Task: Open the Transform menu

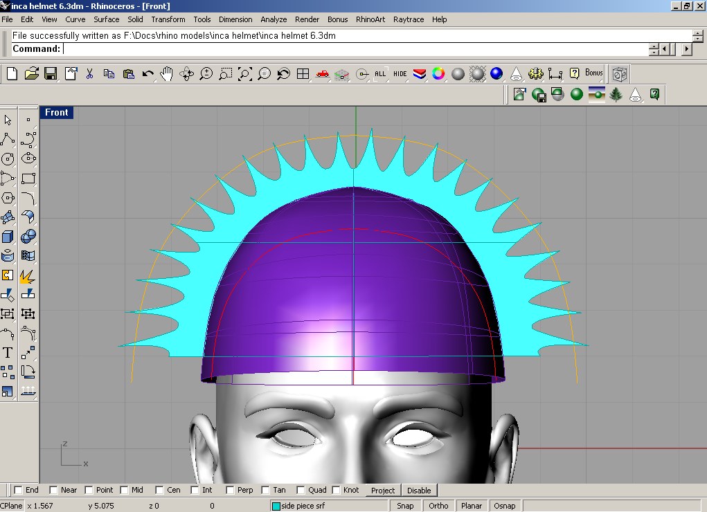Action: [x=168, y=19]
